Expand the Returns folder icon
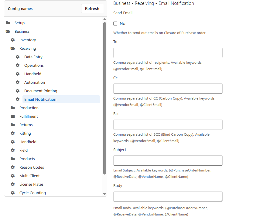 [13, 125]
